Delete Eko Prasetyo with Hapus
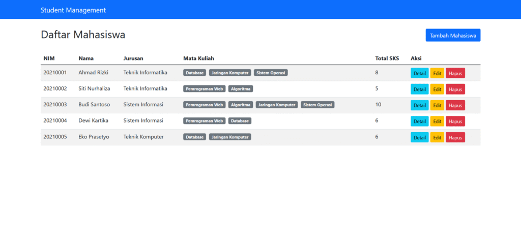 (455, 137)
